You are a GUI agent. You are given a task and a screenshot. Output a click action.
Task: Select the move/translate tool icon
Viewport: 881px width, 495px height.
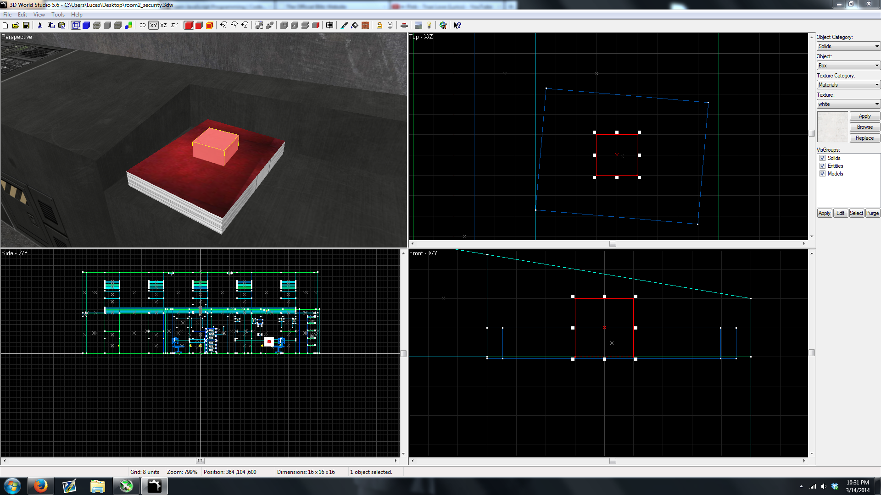330,25
